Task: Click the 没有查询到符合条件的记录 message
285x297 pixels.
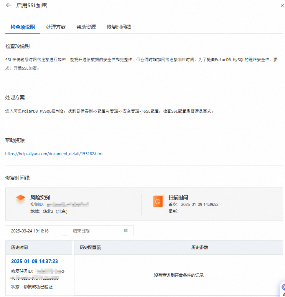Action: [178, 275]
